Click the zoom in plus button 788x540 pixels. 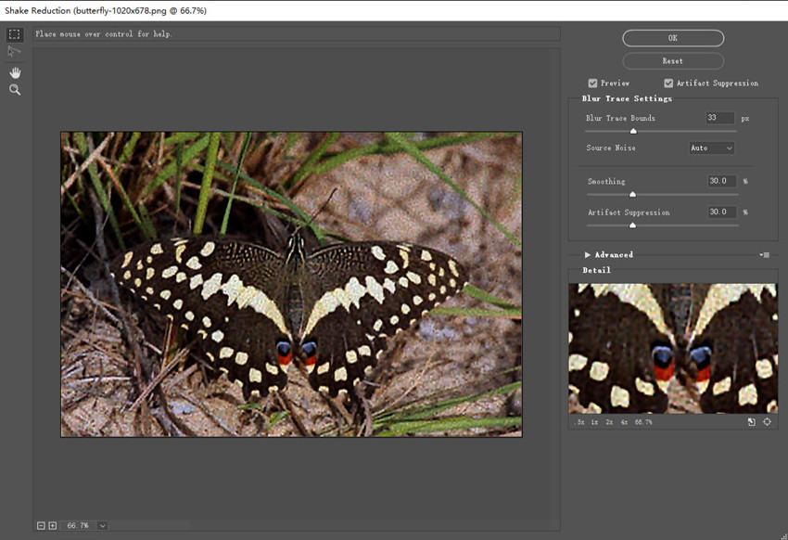click(51, 524)
